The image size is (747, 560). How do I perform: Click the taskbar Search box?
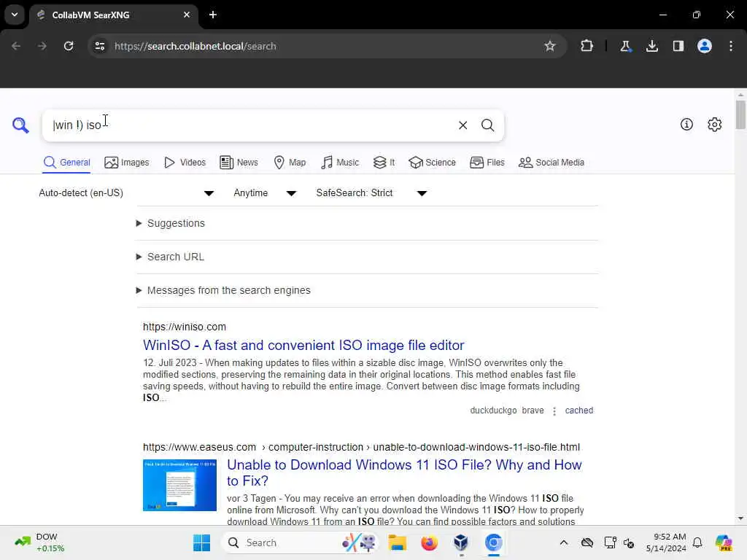click(300, 542)
